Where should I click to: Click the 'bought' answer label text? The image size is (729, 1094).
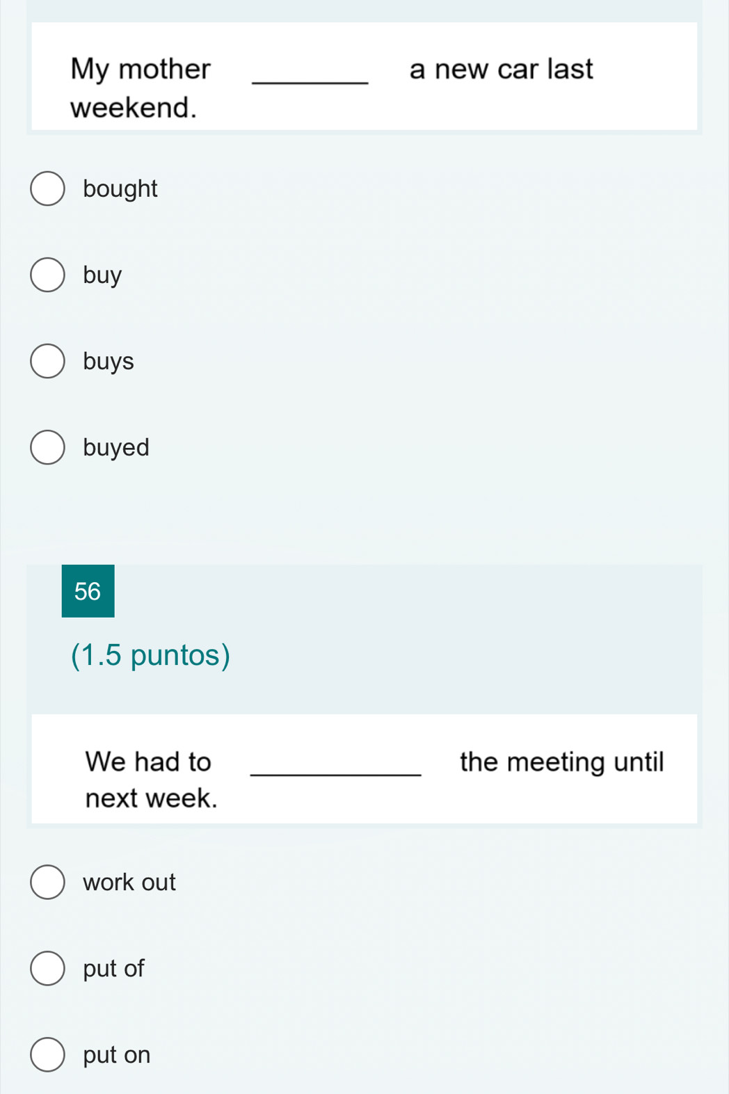[x=120, y=188]
